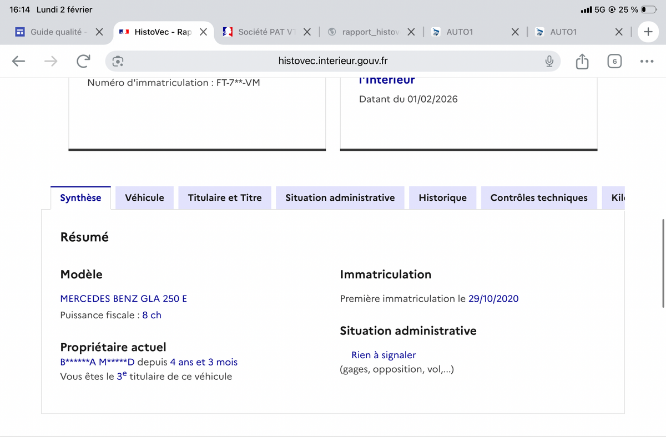Tap the battery indicator in status bar
The width and height of the screenshot is (666, 437).
pyautogui.click(x=649, y=9)
